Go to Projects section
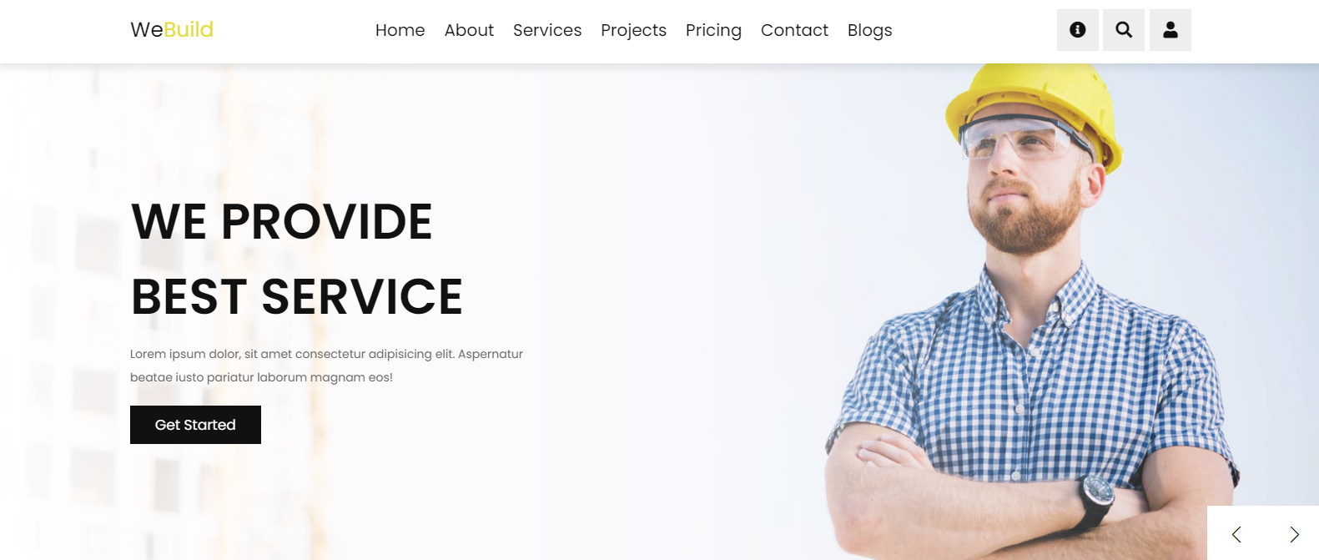Viewport: 1319px width, 560px height. coord(633,31)
